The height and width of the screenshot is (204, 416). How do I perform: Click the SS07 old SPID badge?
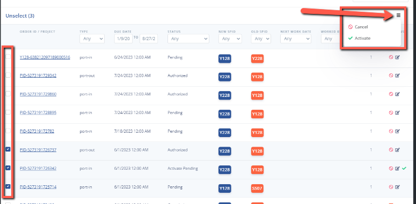click(x=257, y=188)
